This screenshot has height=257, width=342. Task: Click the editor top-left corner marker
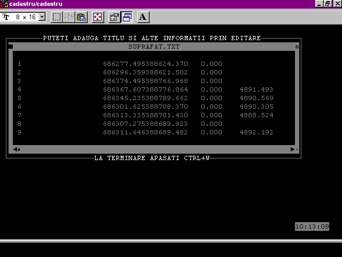coord(11,47)
